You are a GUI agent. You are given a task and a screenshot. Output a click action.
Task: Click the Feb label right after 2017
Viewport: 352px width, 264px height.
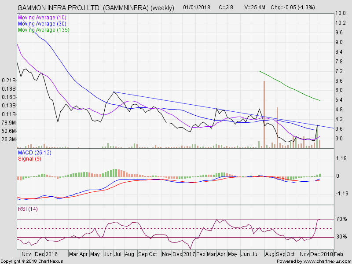(x=201, y=254)
